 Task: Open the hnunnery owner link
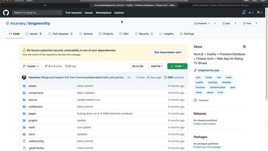pos(18,23)
